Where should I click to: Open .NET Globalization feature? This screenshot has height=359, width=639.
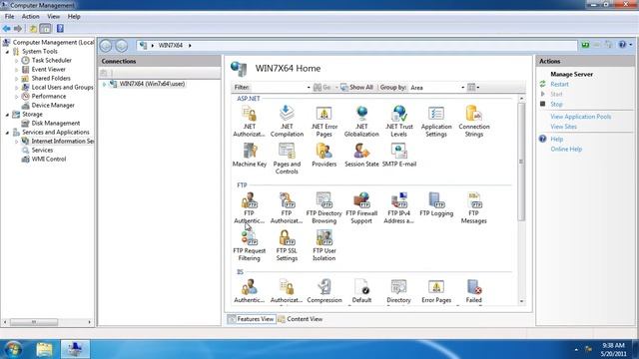click(x=361, y=121)
